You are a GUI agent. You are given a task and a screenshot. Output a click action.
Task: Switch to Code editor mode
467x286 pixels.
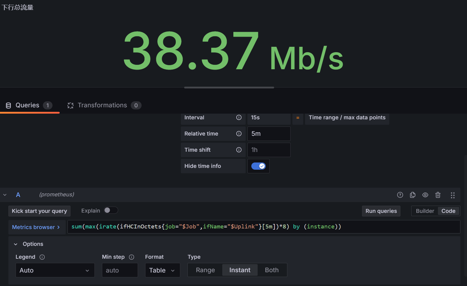click(448, 211)
